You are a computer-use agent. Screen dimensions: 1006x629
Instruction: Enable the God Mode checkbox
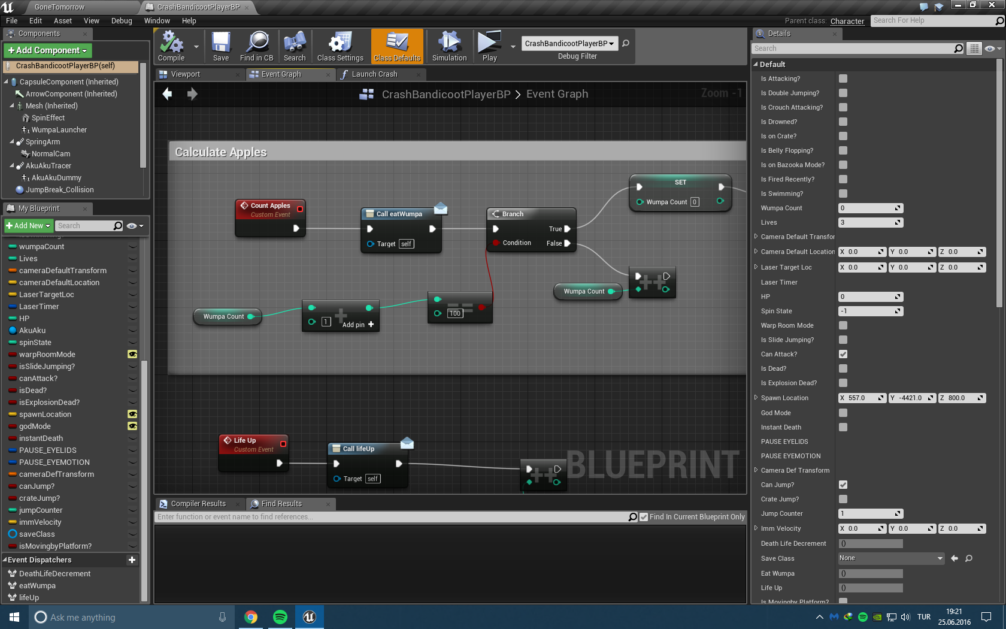click(843, 413)
